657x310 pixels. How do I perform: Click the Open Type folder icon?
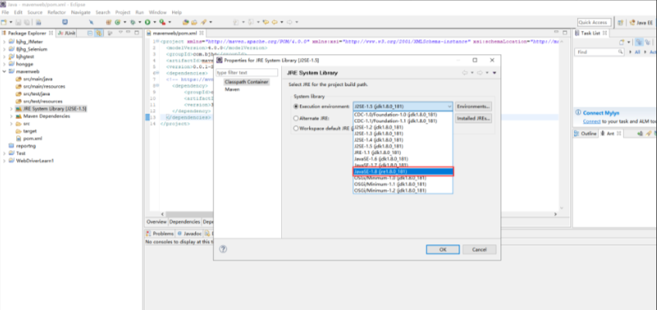click(186, 22)
